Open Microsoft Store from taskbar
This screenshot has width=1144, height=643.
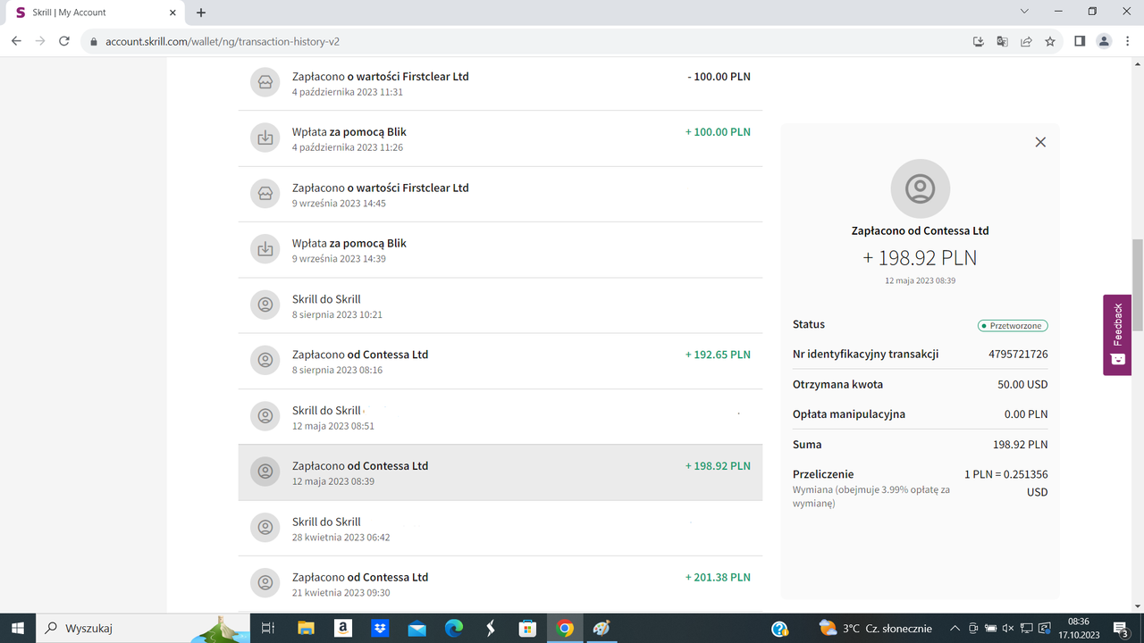pos(527,628)
